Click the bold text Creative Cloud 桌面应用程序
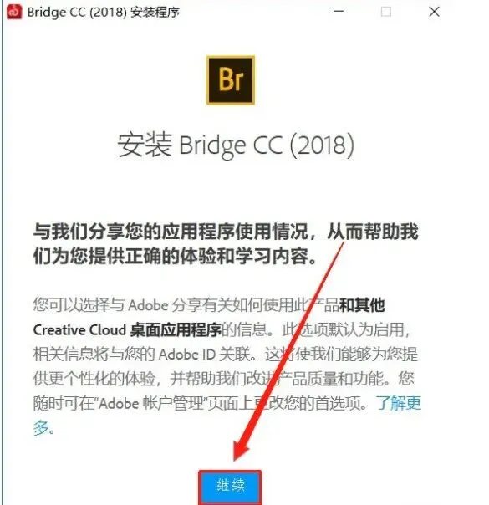Image resolution: width=489 pixels, height=505 pixels. point(128,329)
